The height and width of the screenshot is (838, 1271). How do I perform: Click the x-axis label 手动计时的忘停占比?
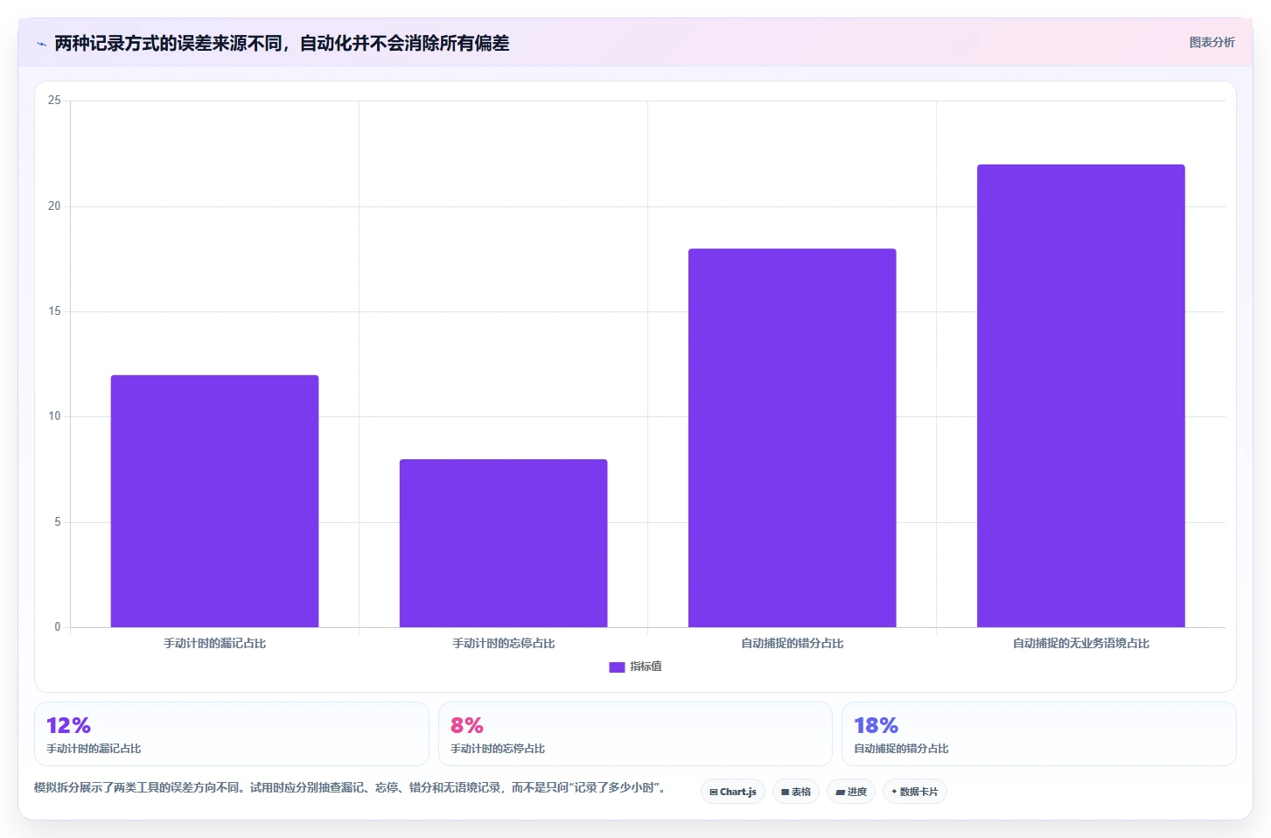tap(503, 643)
